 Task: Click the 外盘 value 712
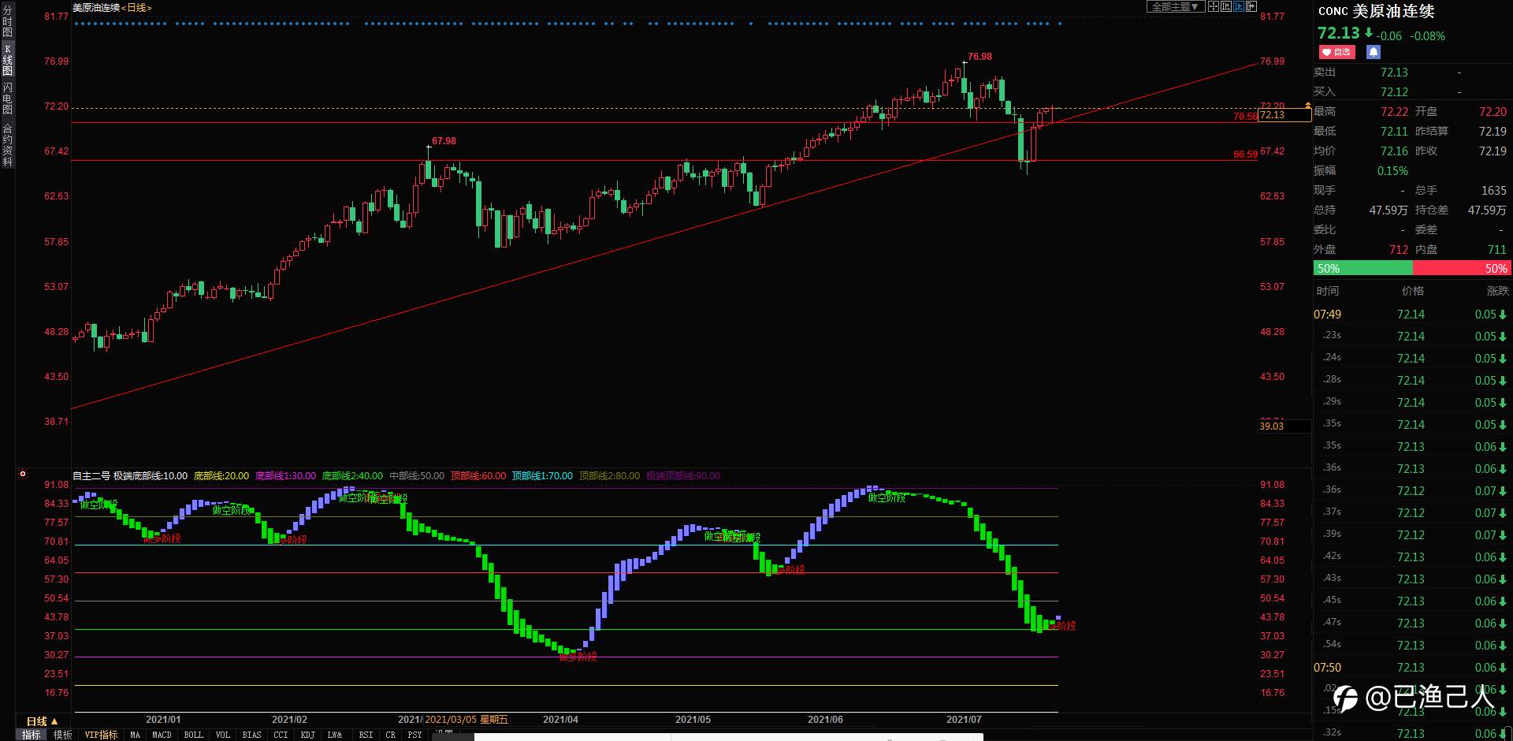(x=1399, y=250)
